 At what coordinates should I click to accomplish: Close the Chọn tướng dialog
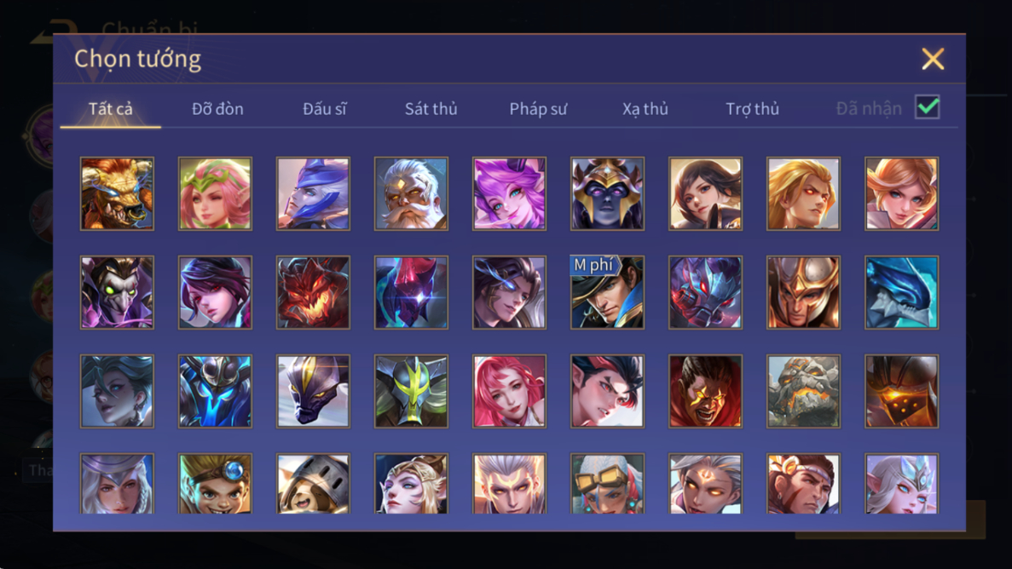[933, 59]
